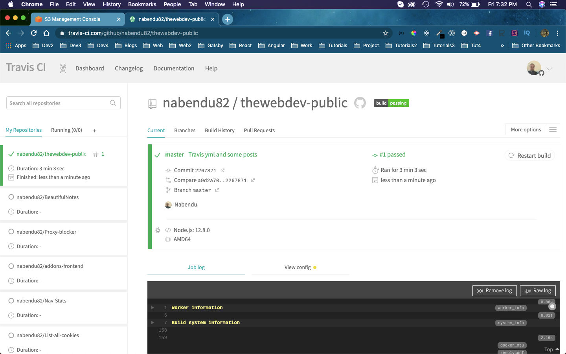Open the Chrome History menu

(112, 4)
